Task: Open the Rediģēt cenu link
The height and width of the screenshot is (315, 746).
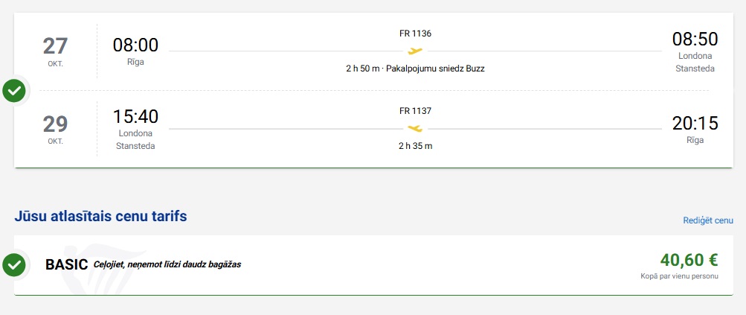Action: pyautogui.click(x=708, y=220)
